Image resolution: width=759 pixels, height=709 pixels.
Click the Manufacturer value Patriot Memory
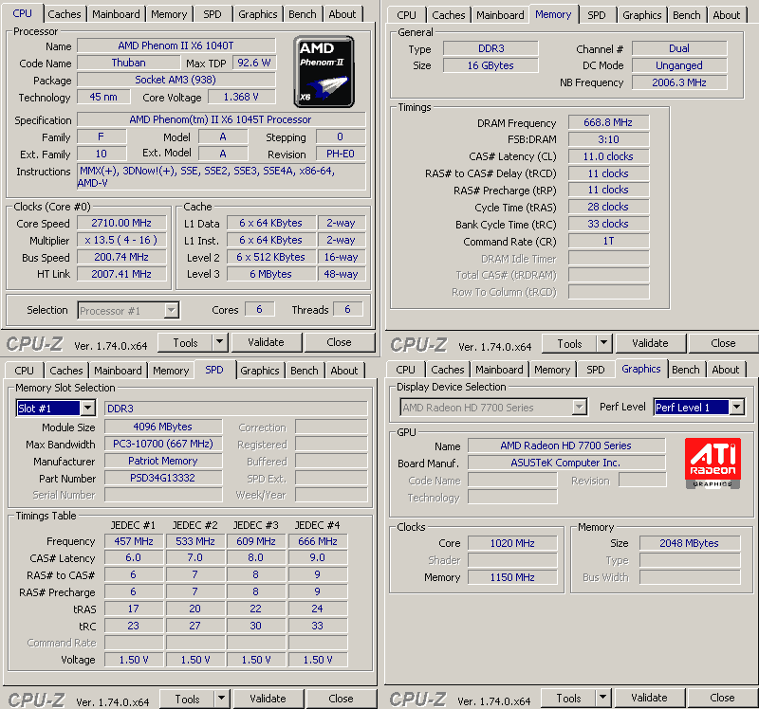pos(163,461)
